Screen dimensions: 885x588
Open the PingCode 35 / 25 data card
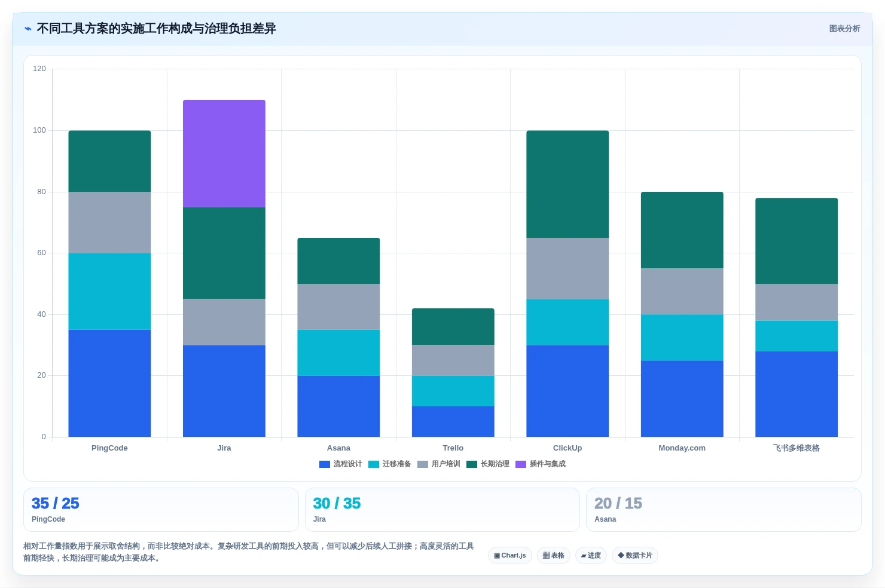tap(161, 510)
